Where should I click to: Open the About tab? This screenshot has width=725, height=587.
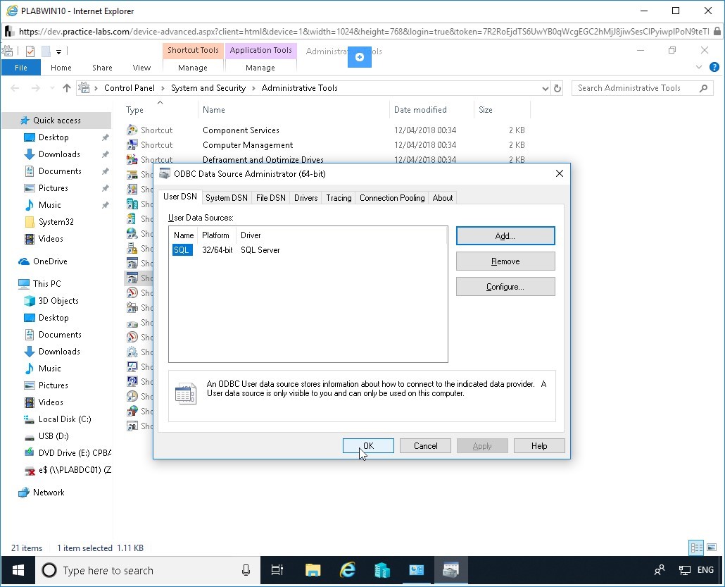pyautogui.click(x=443, y=198)
